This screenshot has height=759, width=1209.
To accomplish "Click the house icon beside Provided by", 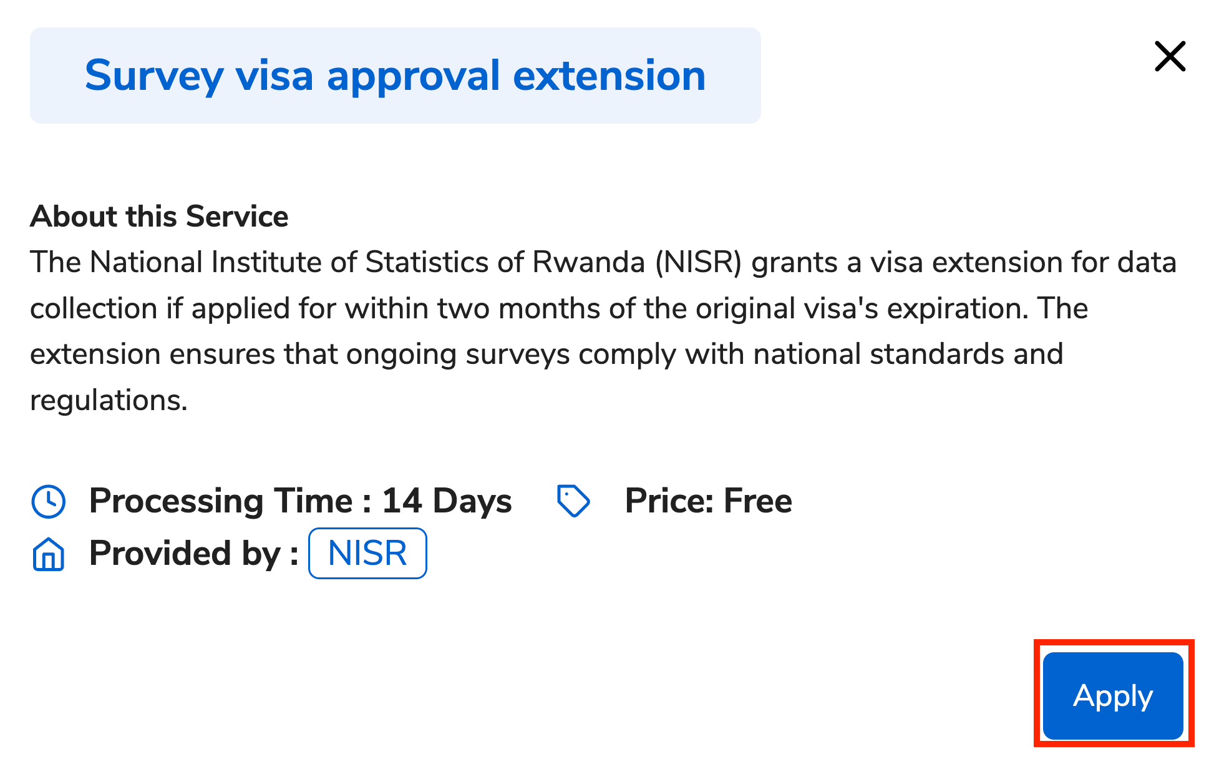I will point(49,554).
